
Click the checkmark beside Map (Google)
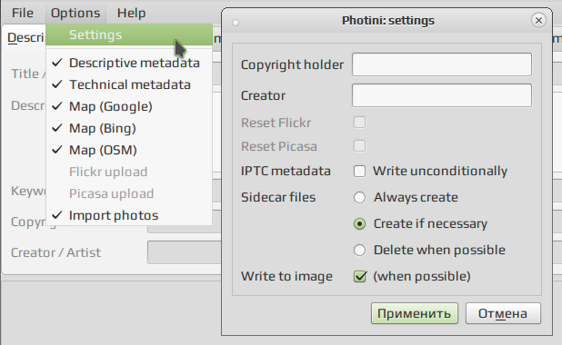click(57, 106)
